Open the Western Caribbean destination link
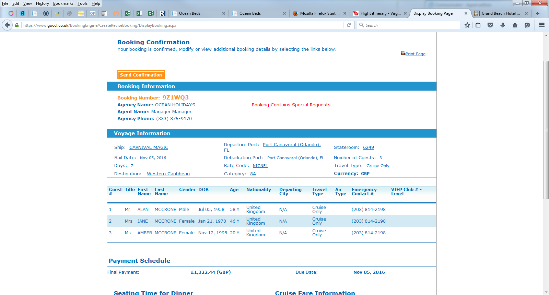Screen dimensions: 549x295 click(x=168, y=174)
